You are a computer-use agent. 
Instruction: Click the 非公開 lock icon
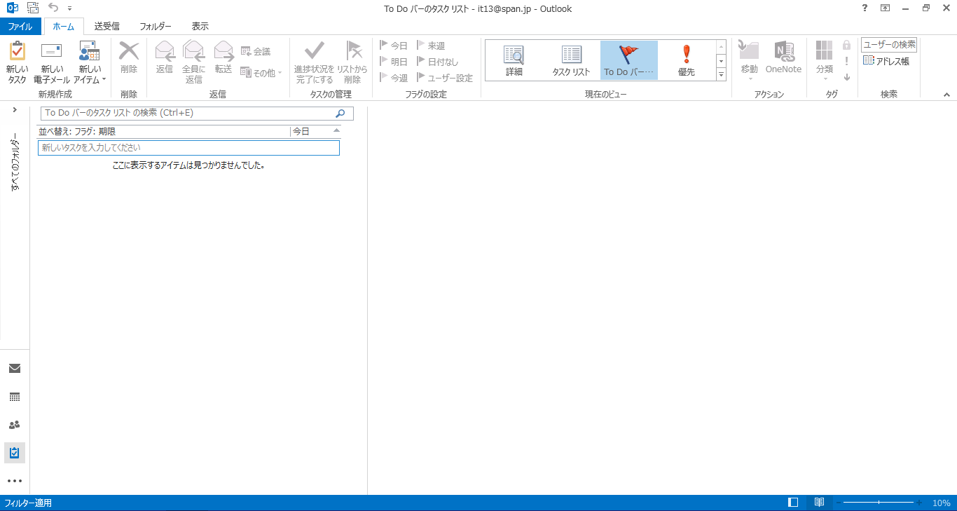846,46
